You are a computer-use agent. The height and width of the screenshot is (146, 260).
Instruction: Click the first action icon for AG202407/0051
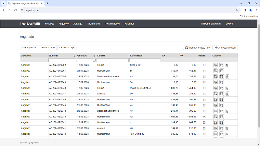point(215,71)
